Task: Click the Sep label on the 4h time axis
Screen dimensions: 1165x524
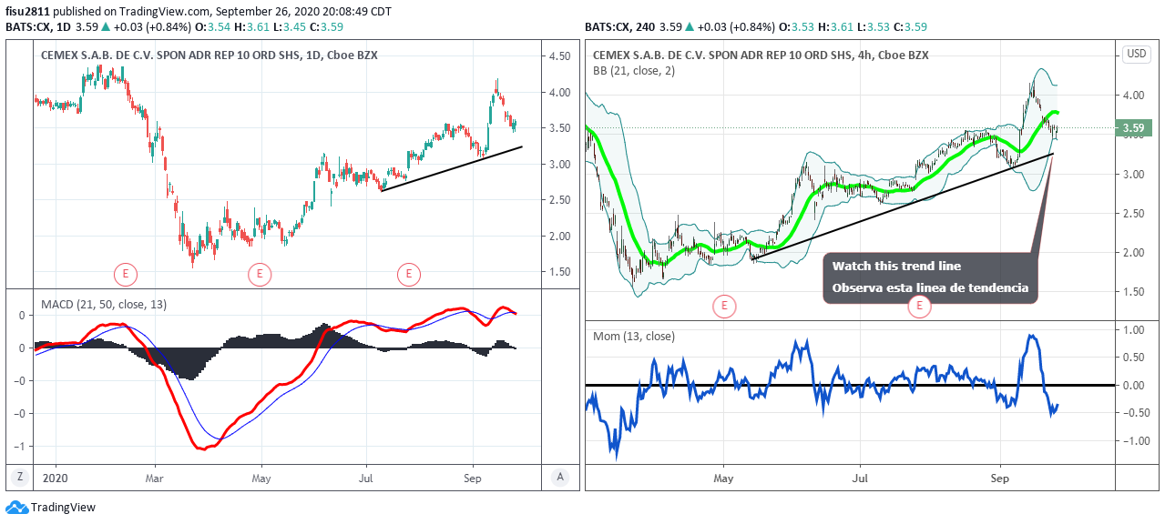Action: tap(1000, 478)
